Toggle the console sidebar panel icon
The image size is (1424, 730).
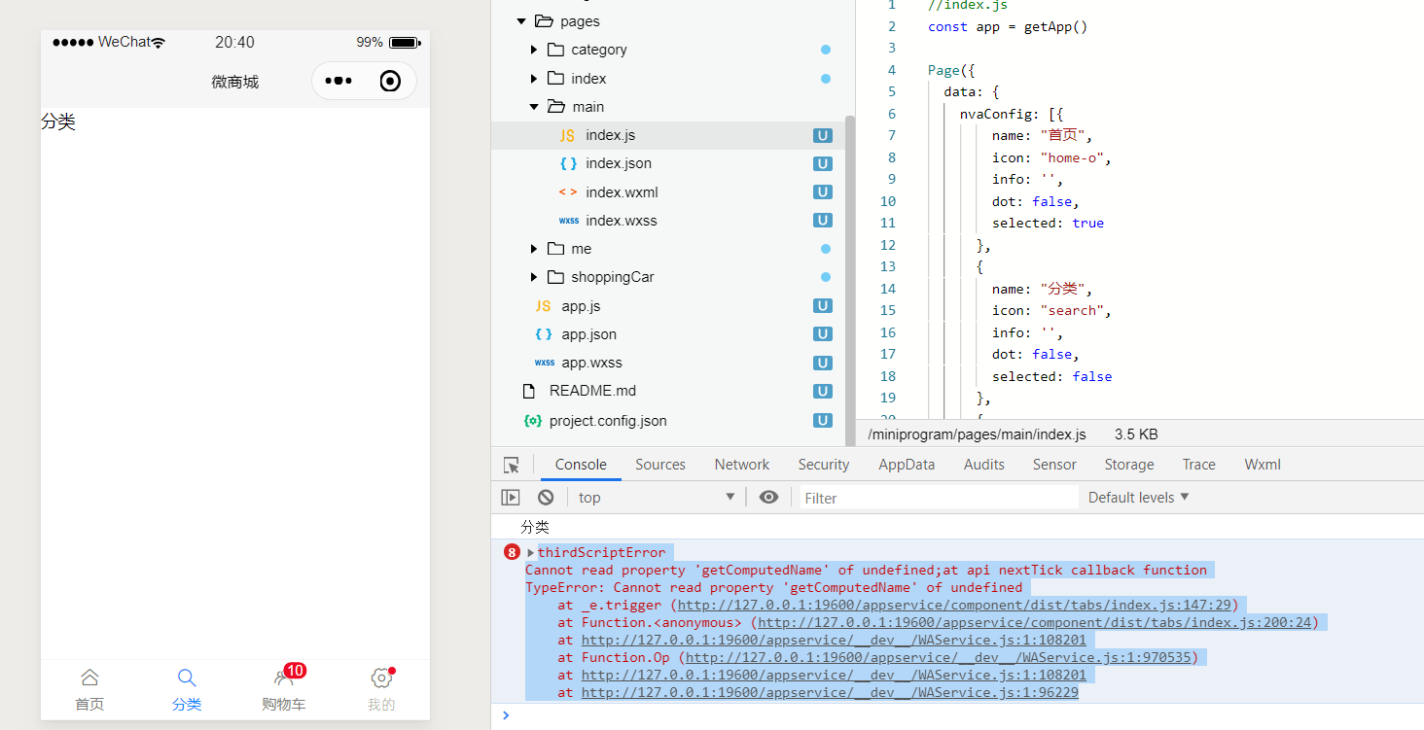coord(511,497)
